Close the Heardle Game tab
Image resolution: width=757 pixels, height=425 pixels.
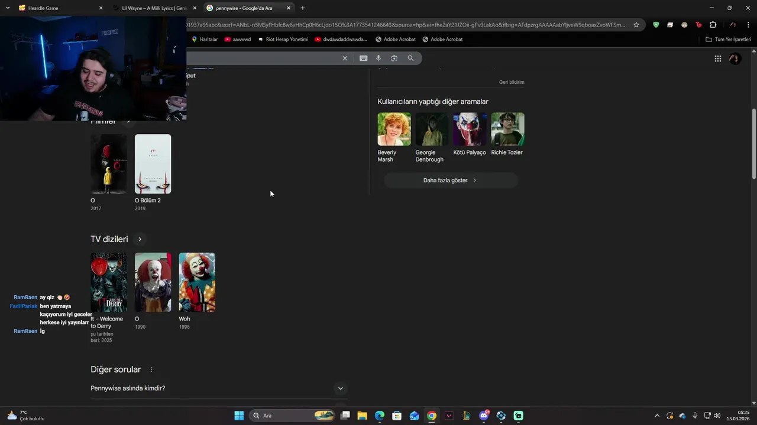[101, 8]
